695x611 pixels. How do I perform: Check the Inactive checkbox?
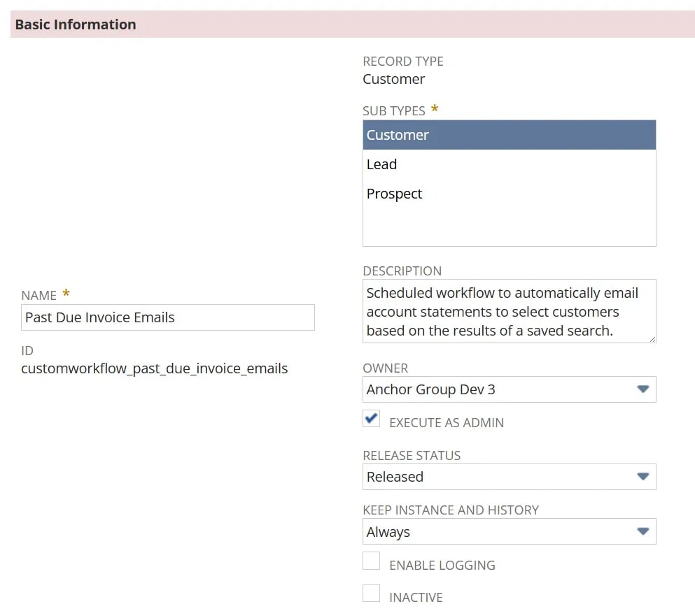372,594
